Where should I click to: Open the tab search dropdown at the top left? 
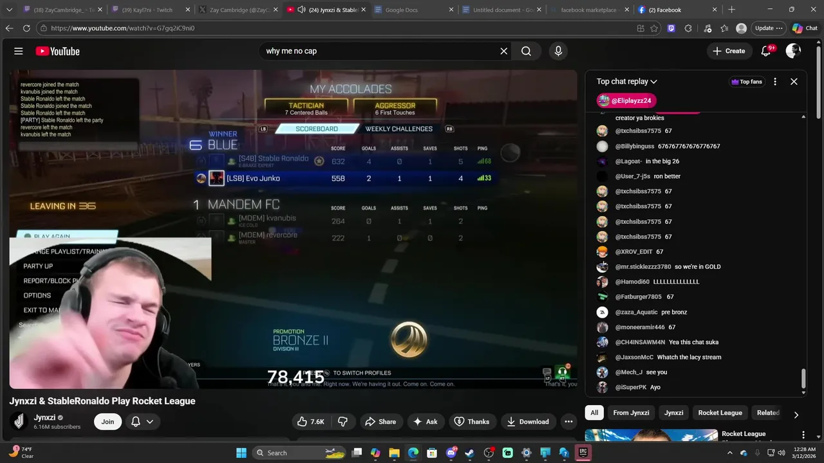[x=9, y=10]
